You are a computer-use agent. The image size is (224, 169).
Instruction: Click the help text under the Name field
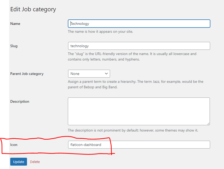(100, 31)
